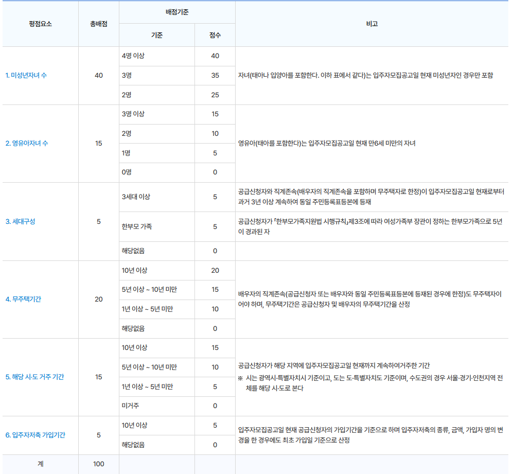
Task: Select the 4명 이상 criteria cell
Action: (x=132, y=56)
